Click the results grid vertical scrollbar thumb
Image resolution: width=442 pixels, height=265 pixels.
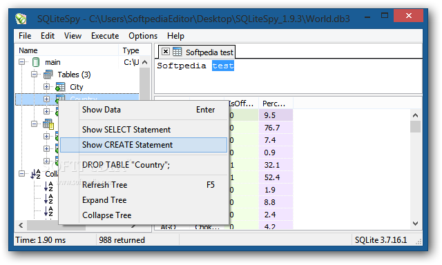point(415,127)
